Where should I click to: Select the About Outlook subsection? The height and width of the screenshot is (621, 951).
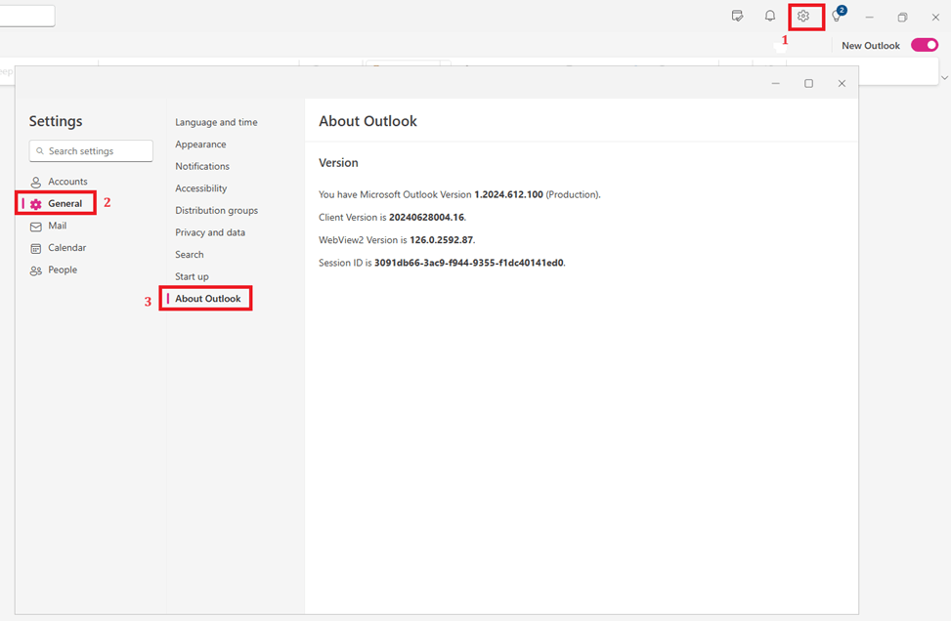[207, 299]
